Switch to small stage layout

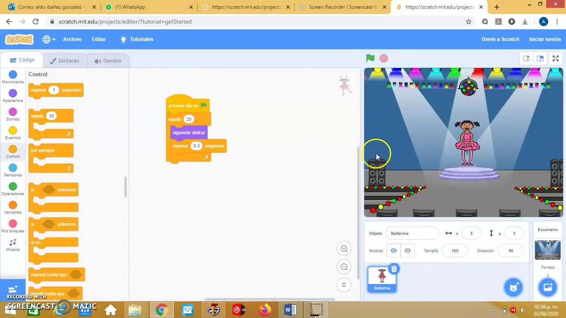[x=526, y=59]
